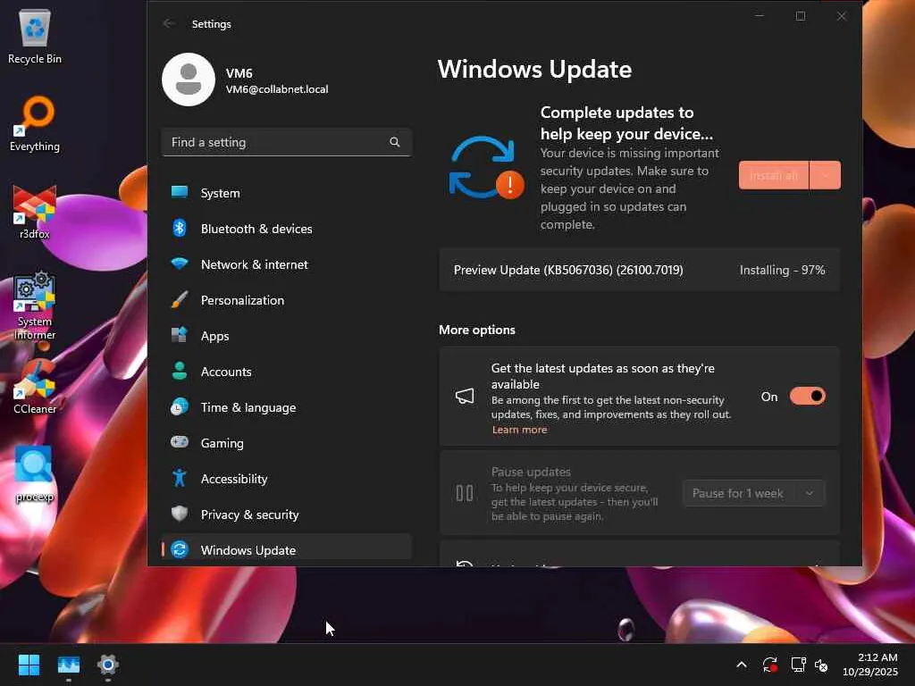Viewport: 915px width, 686px height.
Task: Click the VM6 user avatar
Action: click(x=188, y=79)
